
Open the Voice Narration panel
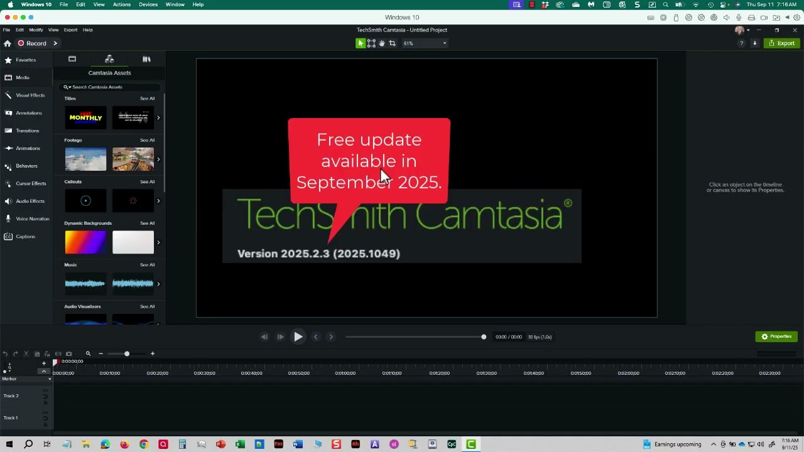pyautogui.click(x=26, y=218)
